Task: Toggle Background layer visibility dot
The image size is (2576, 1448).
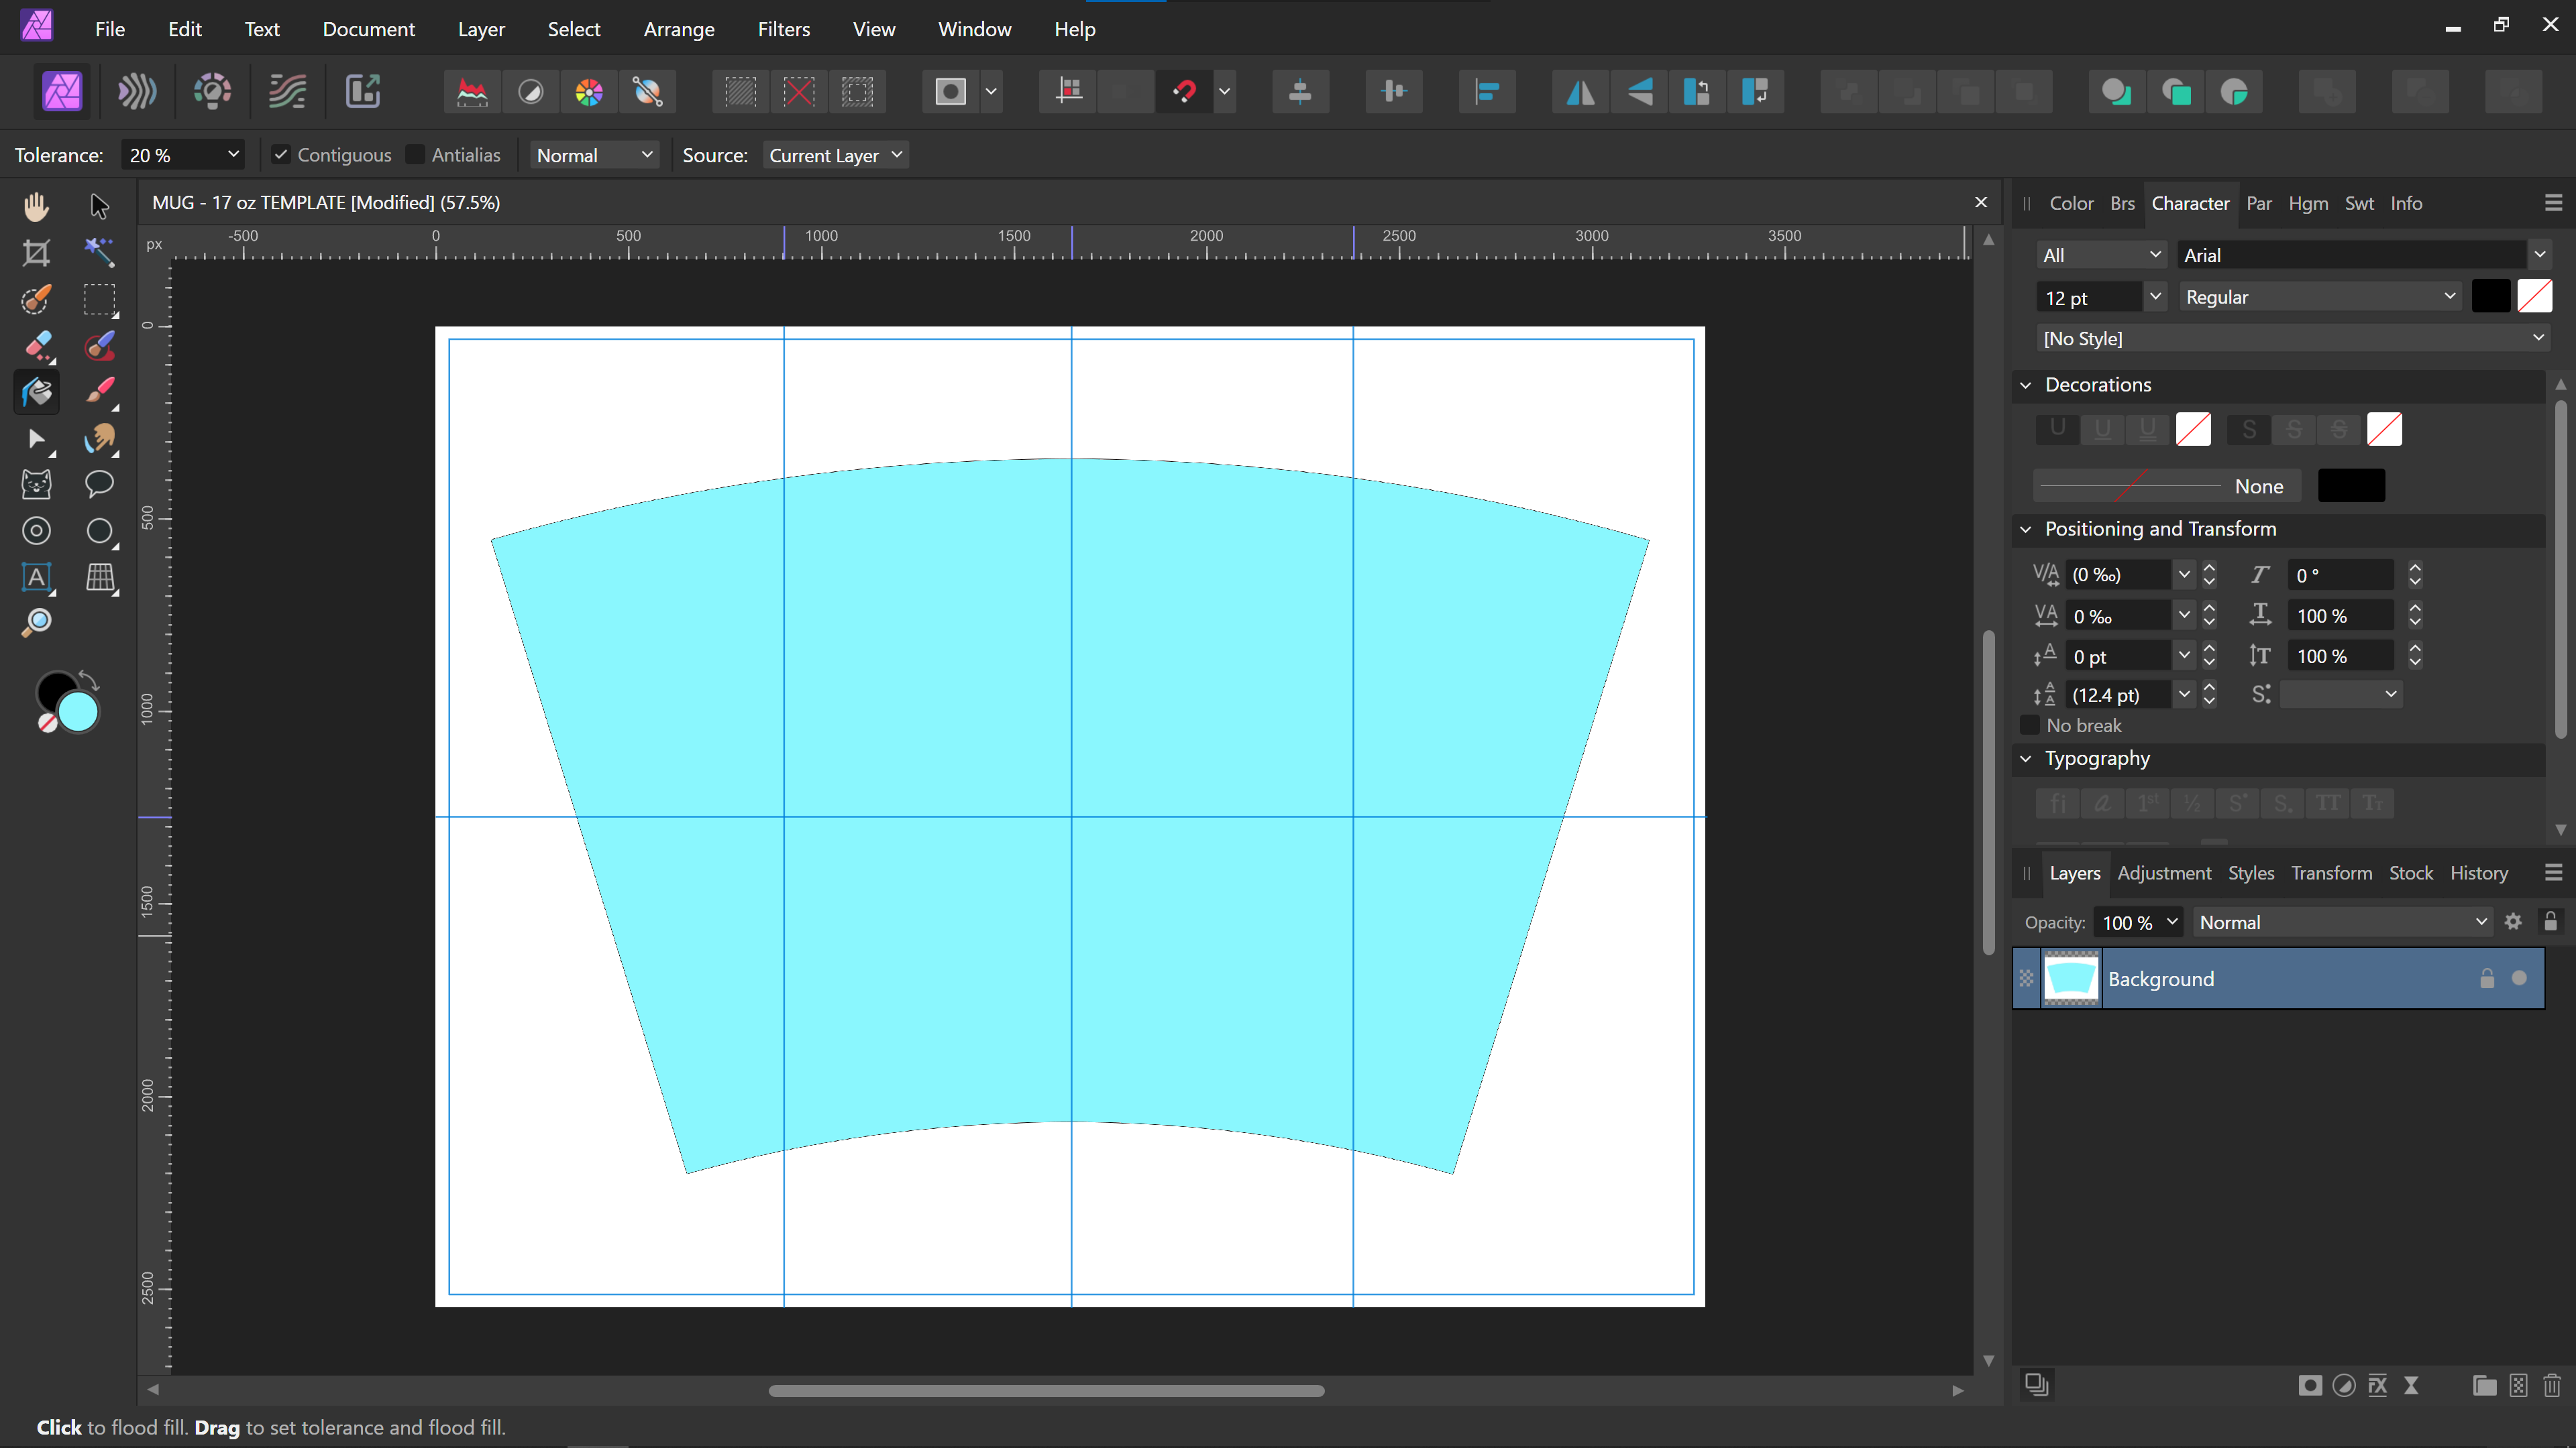Action: pyautogui.click(x=2519, y=978)
